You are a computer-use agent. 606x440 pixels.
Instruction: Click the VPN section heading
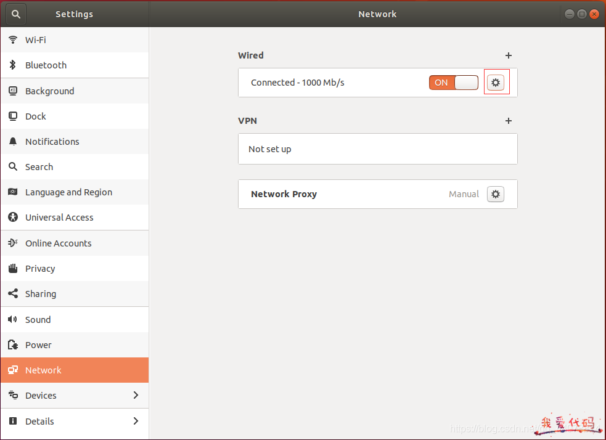247,121
